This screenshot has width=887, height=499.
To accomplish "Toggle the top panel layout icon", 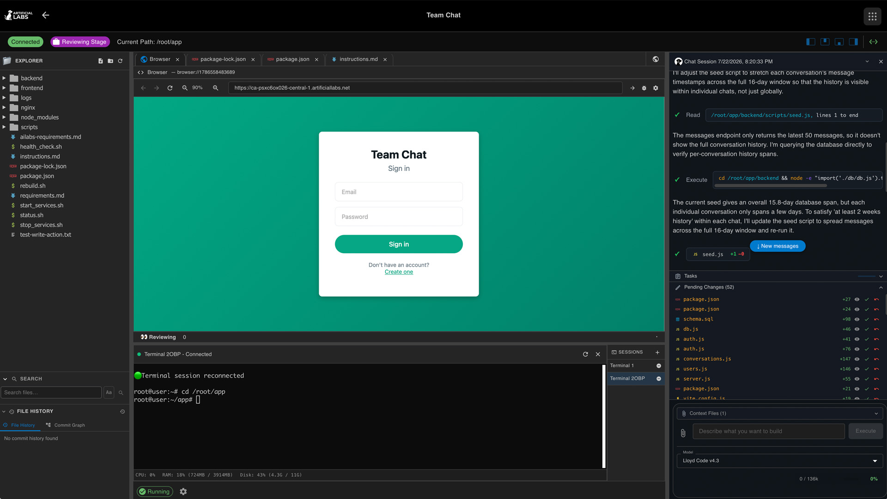I will (x=825, y=42).
